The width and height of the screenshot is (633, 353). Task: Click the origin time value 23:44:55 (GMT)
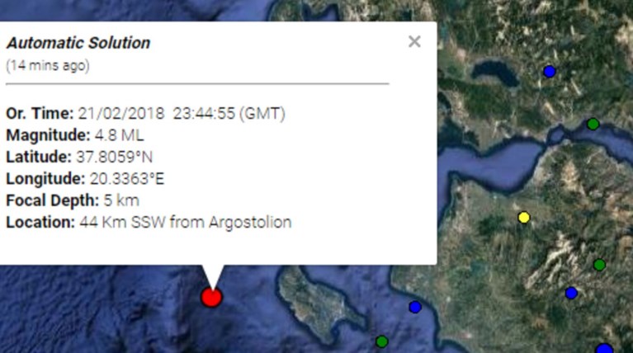[229, 113]
